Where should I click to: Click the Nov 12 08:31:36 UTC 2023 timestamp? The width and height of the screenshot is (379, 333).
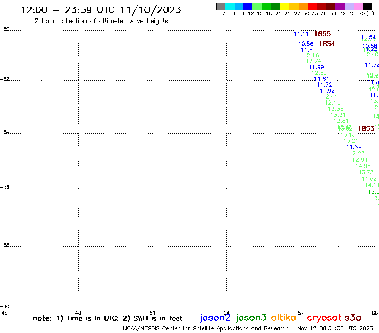[335, 328]
